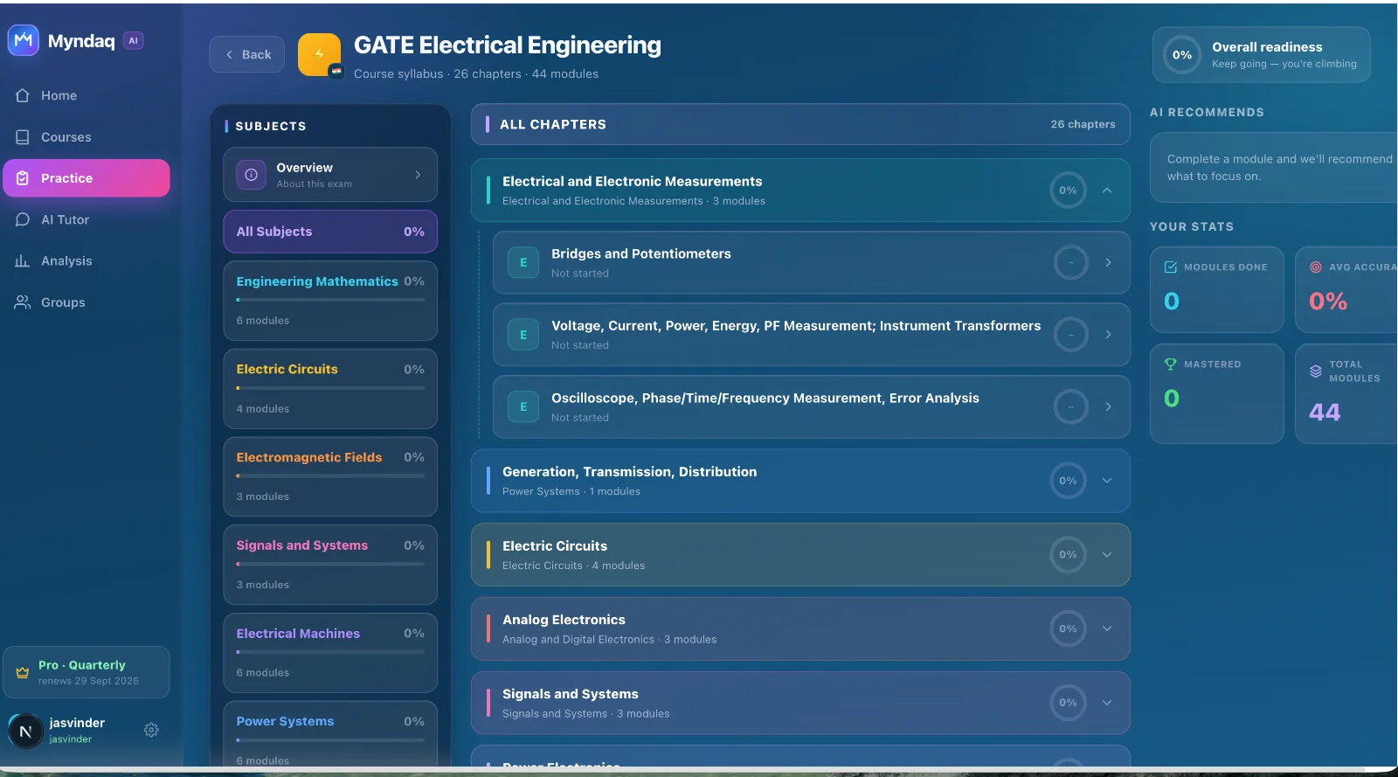Viewport: 1398px width, 777px height.
Task: Expand Generation, Transmission, Distribution chapter
Action: 1107,481
